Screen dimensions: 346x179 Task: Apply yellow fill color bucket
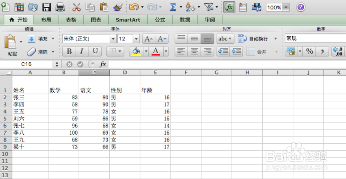coord(136,52)
